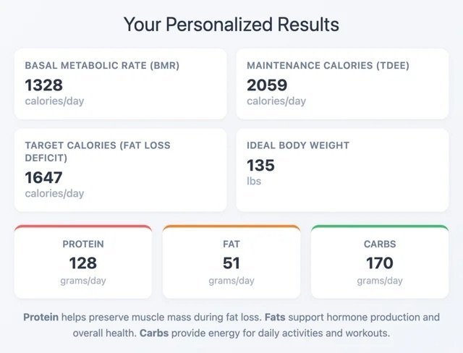Click the 135 lbs value

click(260, 165)
